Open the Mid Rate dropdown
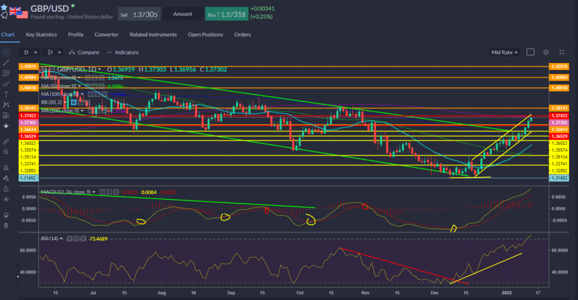Image resolution: width=578 pixels, height=300 pixels. click(x=504, y=52)
